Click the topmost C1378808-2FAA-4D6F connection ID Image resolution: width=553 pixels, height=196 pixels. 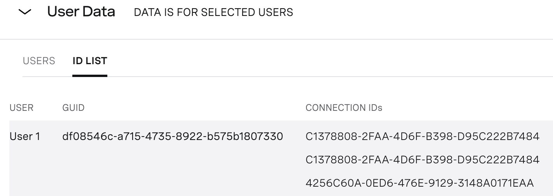[x=423, y=136]
